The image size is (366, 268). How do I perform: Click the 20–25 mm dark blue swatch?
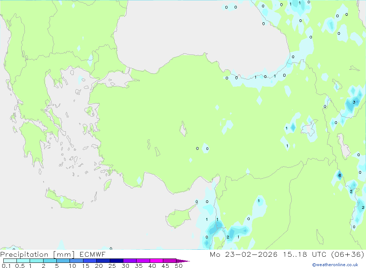click(x=103, y=261)
